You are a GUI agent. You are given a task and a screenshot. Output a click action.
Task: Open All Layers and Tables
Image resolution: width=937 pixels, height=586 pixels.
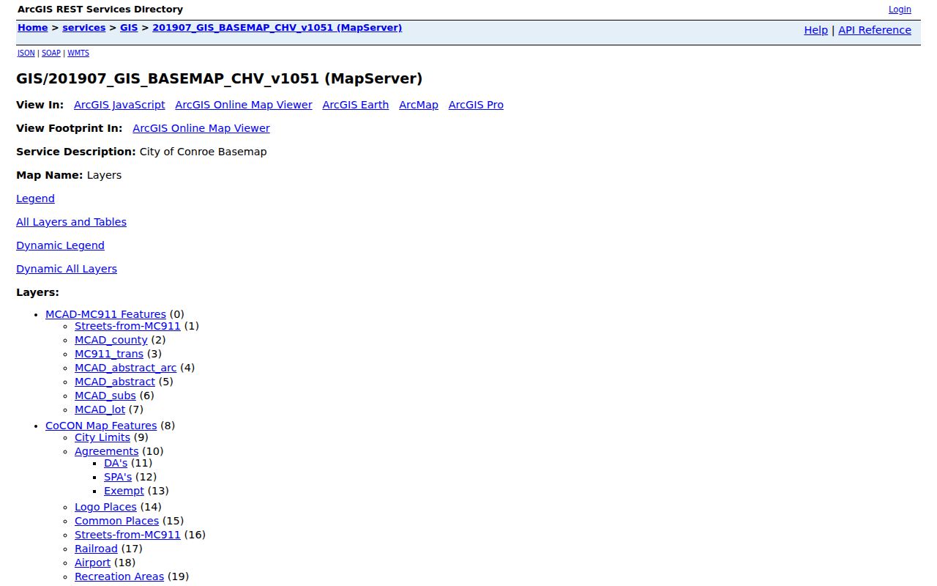(71, 222)
